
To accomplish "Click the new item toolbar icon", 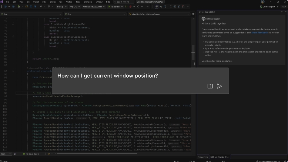I will [19, 7].
